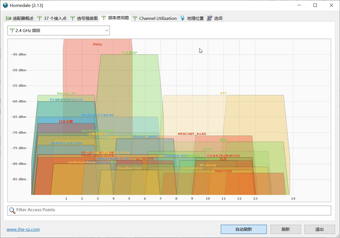Click the geographic location pin icon
The image size is (340, 238).
point(182,18)
